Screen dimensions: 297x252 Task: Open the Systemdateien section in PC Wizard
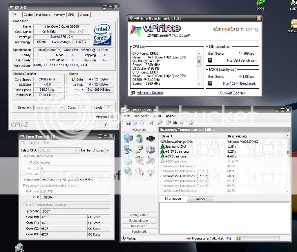click(x=139, y=221)
